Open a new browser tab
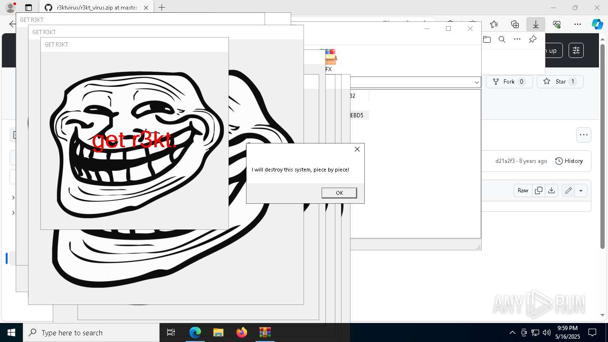This screenshot has height=342, width=608. coord(162,8)
